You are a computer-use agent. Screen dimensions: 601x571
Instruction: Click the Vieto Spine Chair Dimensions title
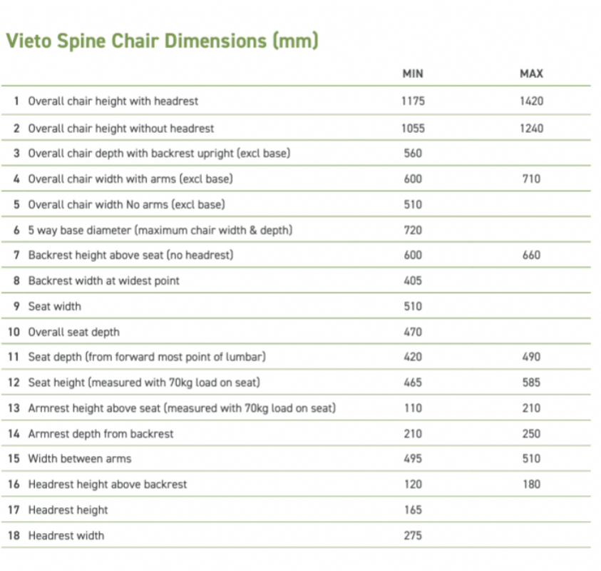(162, 41)
